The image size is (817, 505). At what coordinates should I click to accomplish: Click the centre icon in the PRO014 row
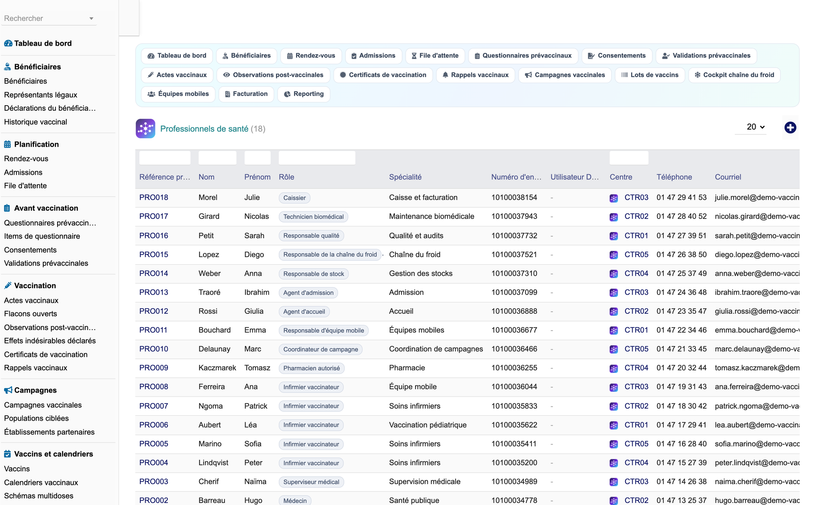pyautogui.click(x=614, y=274)
